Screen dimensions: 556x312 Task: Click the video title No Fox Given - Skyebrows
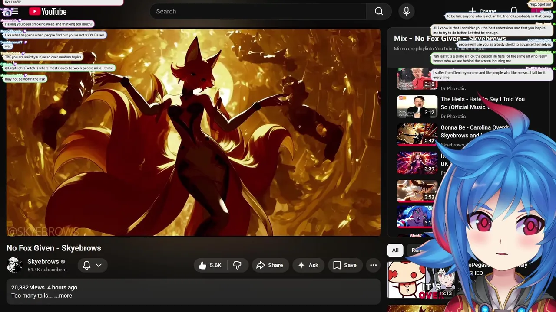54,248
